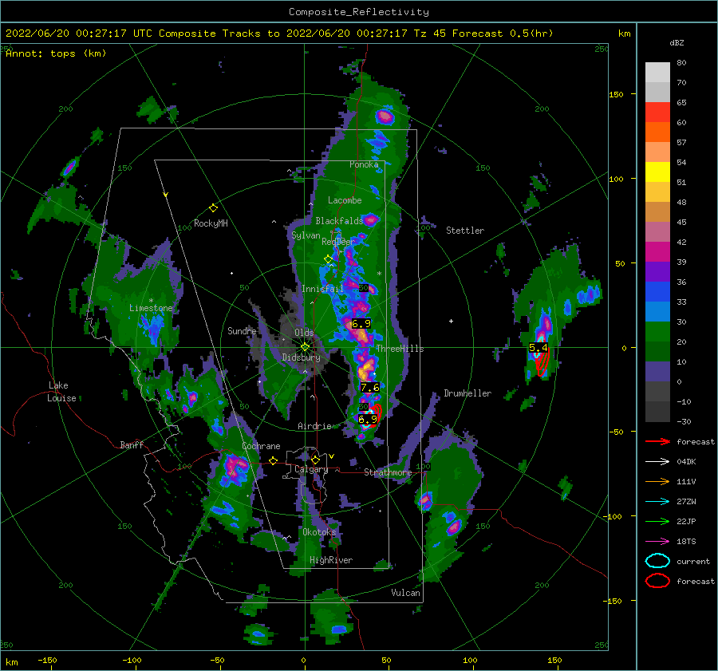
Task: Choose the green 22JP arrow legend icon
Action: [657, 521]
